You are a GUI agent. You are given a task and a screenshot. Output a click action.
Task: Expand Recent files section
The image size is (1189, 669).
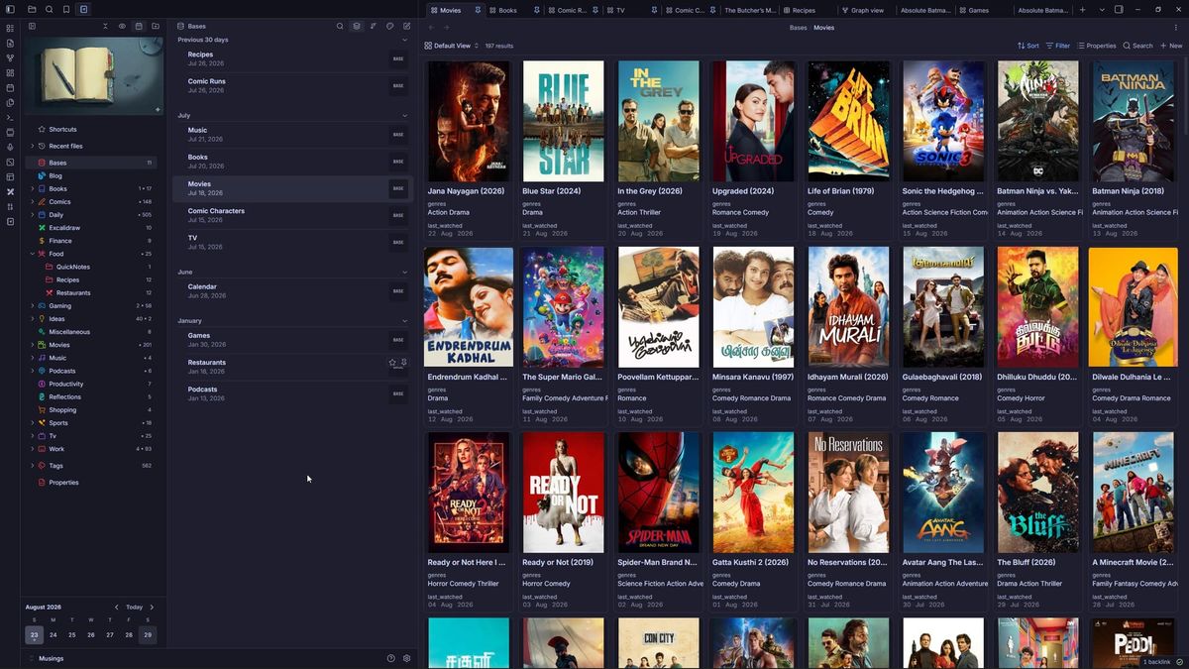pyautogui.click(x=32, y=146)
